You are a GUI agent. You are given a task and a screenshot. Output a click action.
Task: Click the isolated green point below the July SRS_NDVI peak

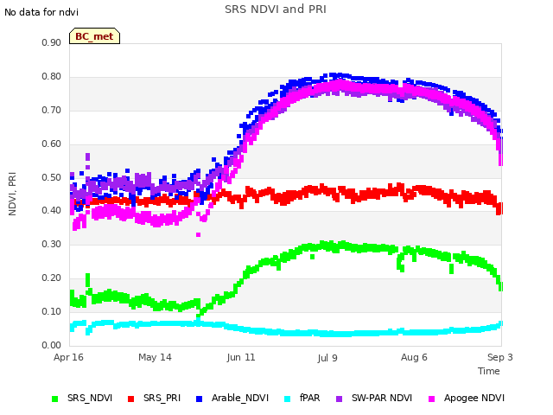click(312, 257)
